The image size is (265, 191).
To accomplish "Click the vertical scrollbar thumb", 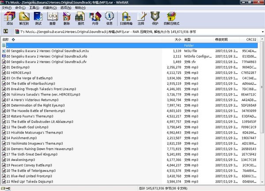I will (x=262, y=87).
